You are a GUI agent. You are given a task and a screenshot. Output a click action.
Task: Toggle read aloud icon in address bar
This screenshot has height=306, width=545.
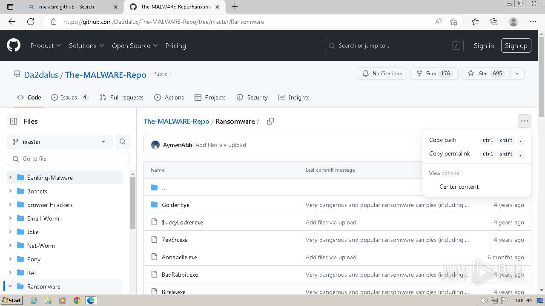[438, 22]
